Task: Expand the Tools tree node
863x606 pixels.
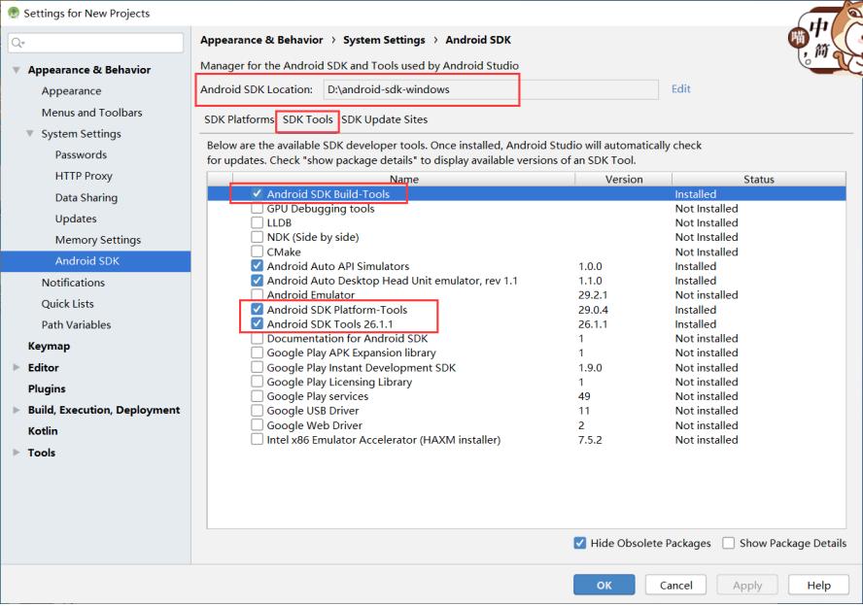Action: [x=17, y=452]
